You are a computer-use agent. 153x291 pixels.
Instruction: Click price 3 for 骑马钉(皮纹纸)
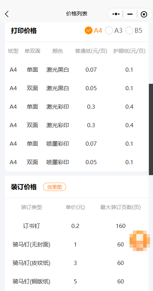75,263
